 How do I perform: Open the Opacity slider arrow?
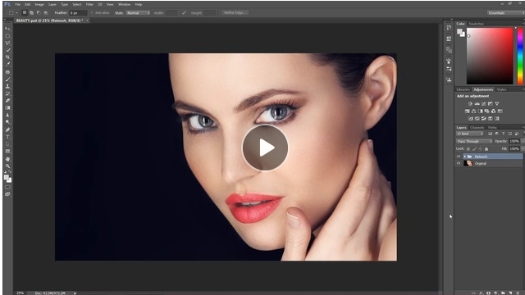point(523,141)
